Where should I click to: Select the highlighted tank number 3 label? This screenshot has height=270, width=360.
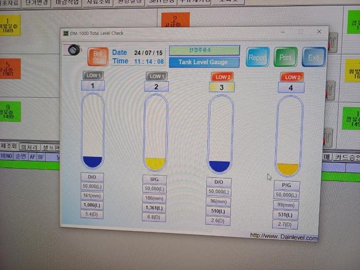click(222, 87)
